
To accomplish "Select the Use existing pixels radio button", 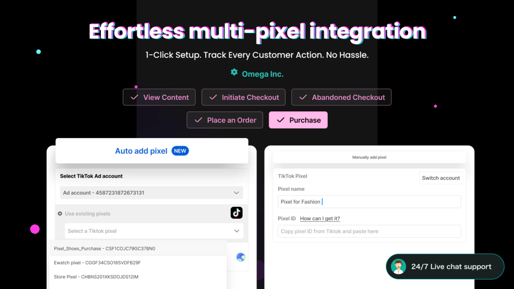I will [x=60, y=214].
